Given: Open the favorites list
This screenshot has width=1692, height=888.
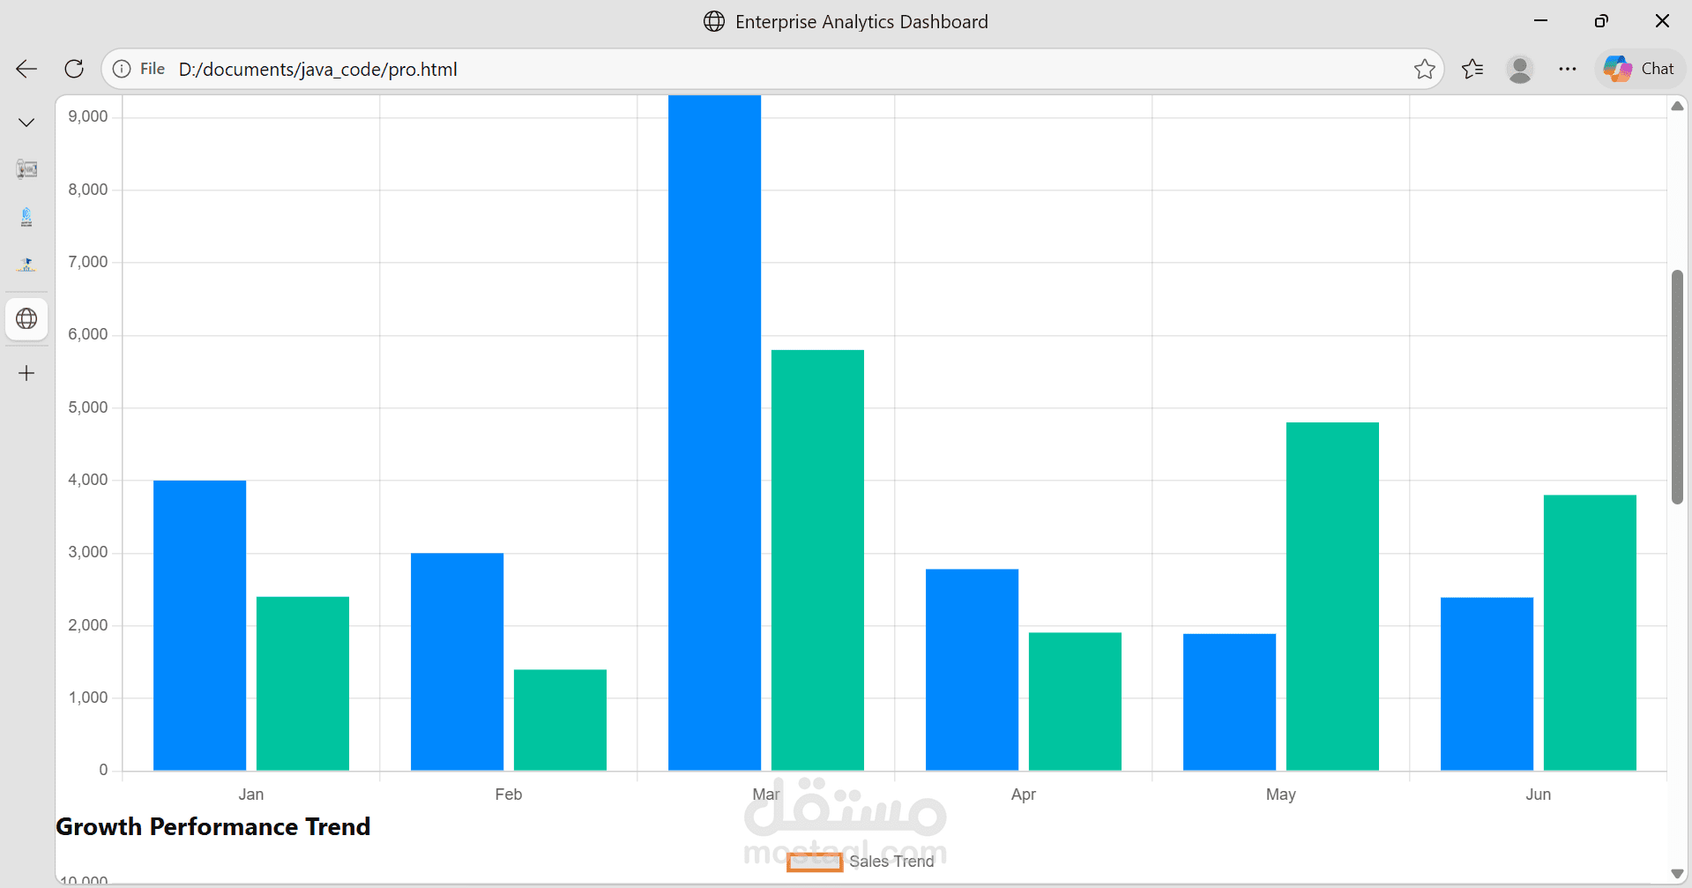Looking at the screenshot, I should tap(1472, 69).
